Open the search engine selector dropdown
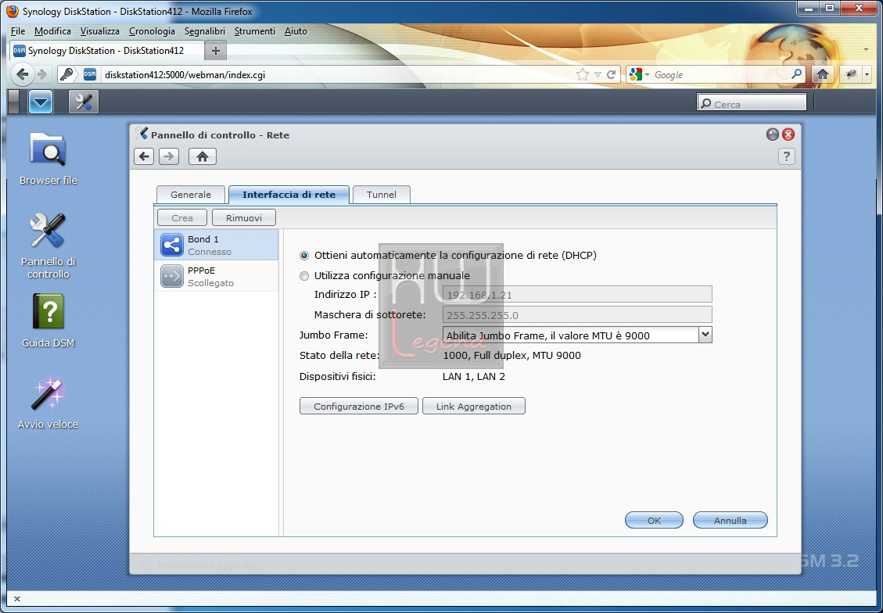This screenshot has height=613, width=883. click(640, 74)
